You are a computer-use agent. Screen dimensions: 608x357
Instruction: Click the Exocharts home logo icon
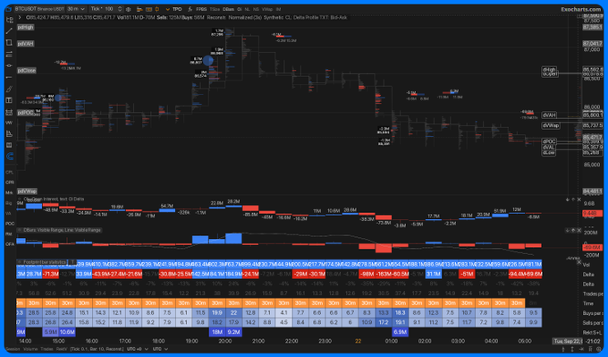click(x=9, y=9)
